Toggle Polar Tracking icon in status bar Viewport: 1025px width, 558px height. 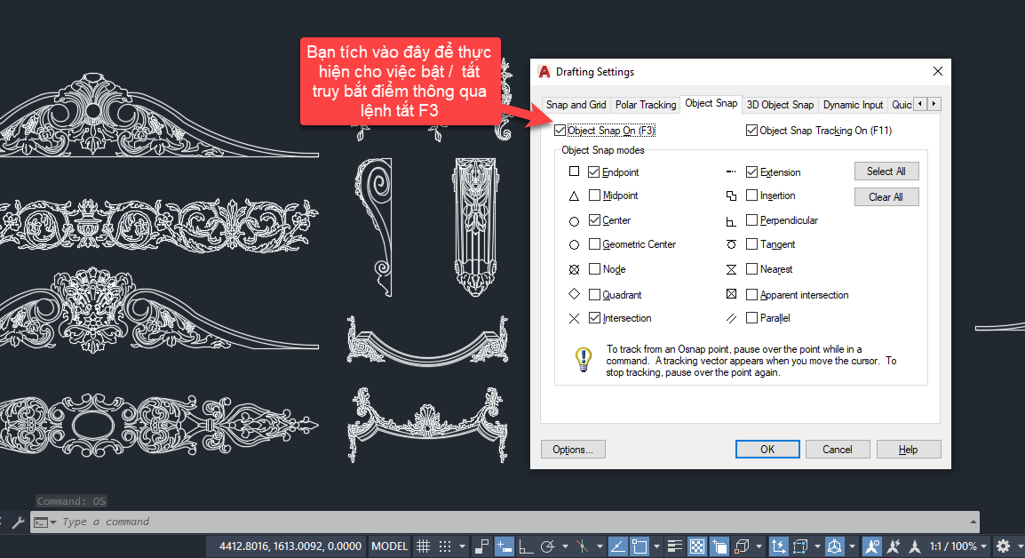coord(548,546)
